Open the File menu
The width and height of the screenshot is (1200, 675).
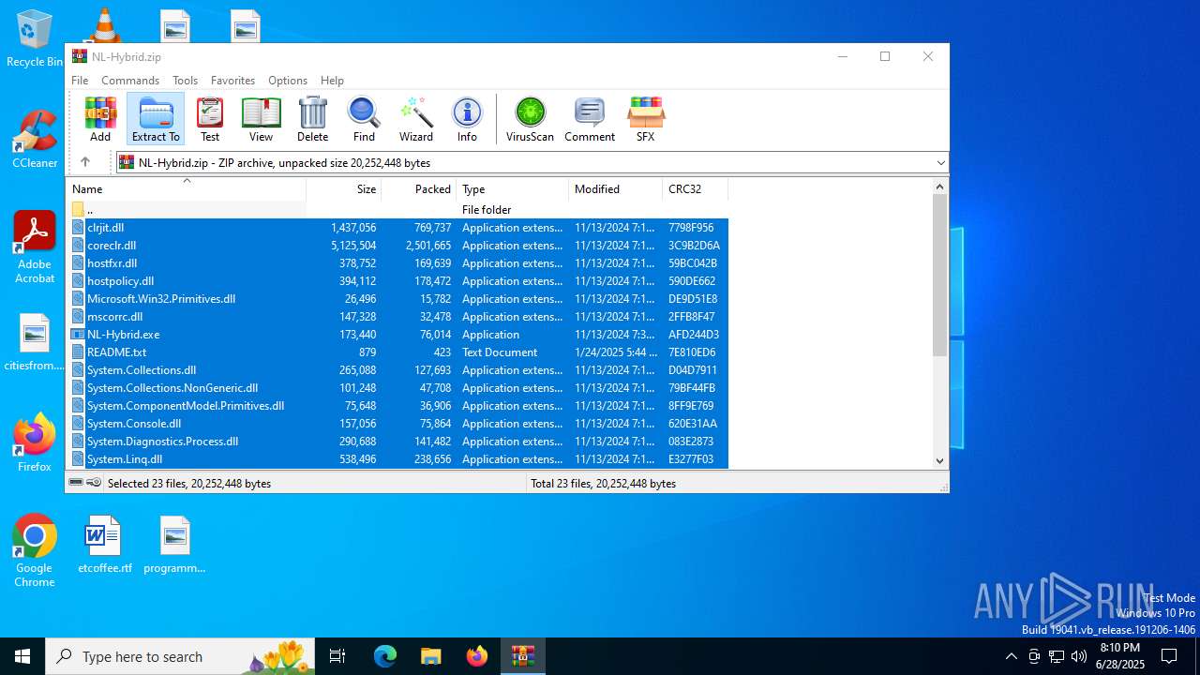pos(80,81)
